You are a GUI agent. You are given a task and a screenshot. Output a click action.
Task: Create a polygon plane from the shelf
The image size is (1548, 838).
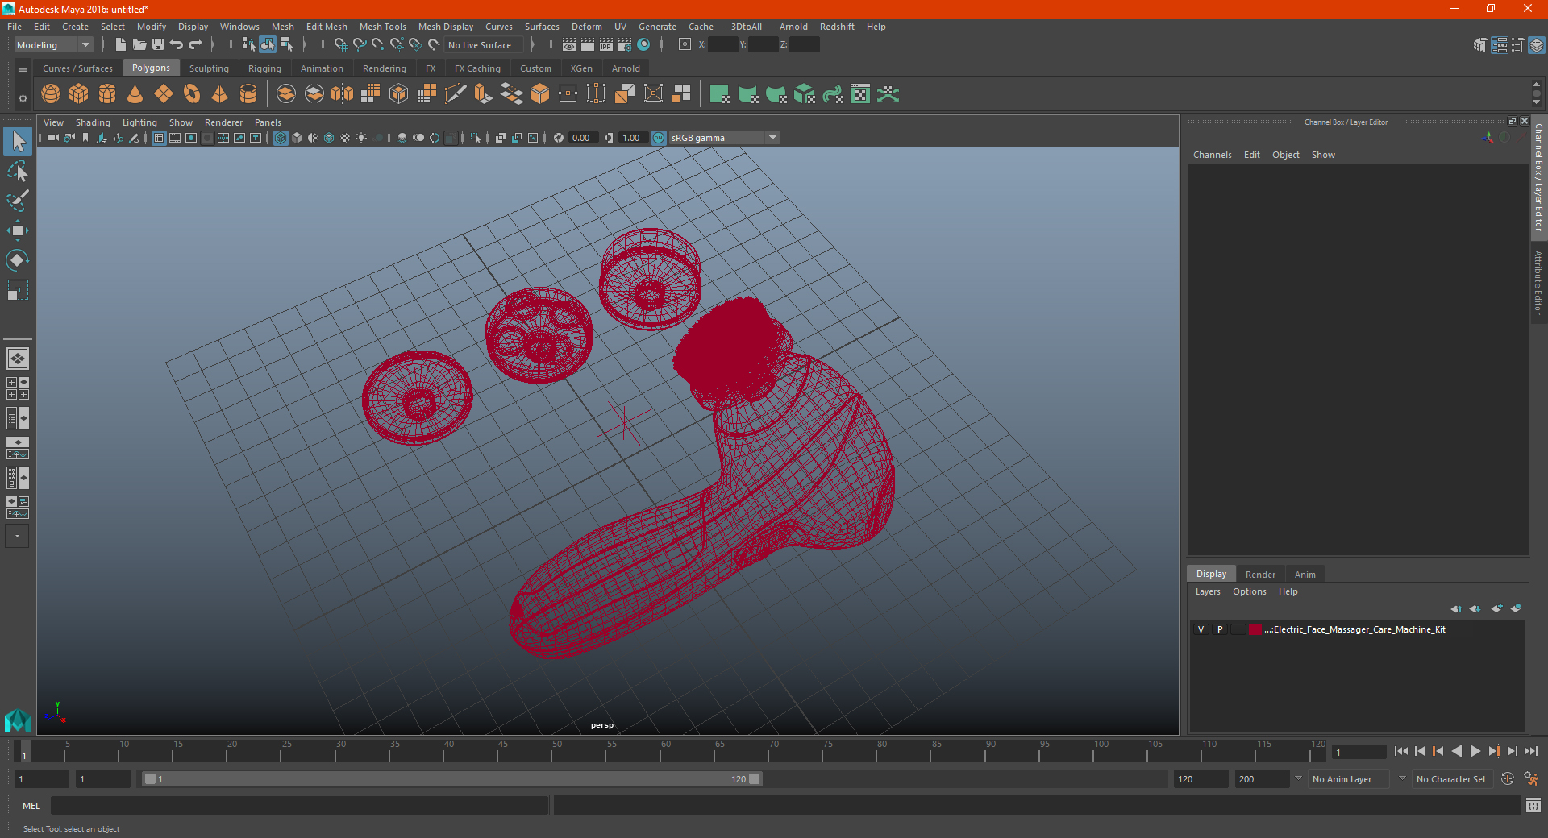(164, 94)
